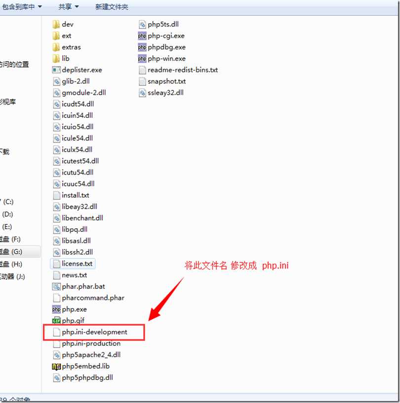Select the php5apache2_4.dll file name
This screenshot has width=400, height=403.
[x=91, y=355]
